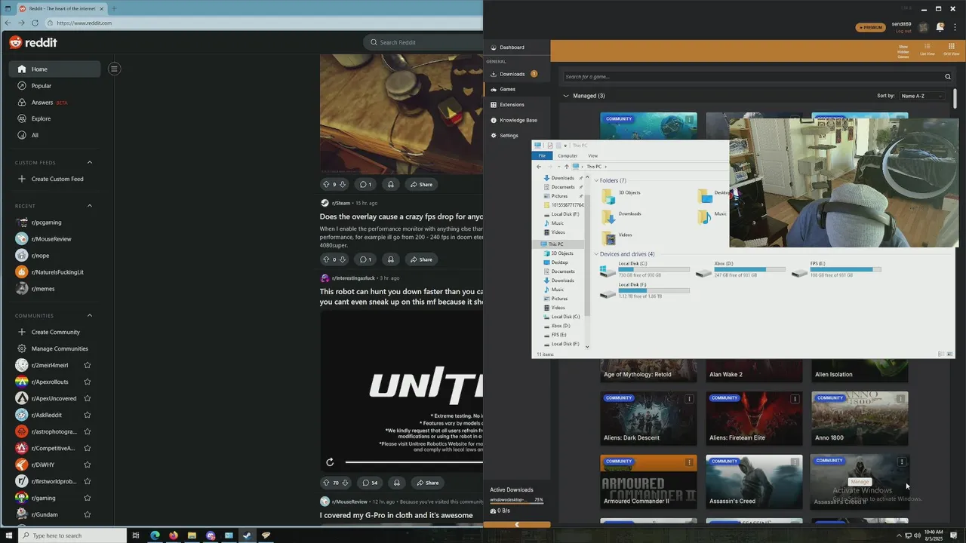Open Microsoft Edge from taskbar
This screenshot has width=966, height=543.
pyautogui.click(x=155, y=535)
